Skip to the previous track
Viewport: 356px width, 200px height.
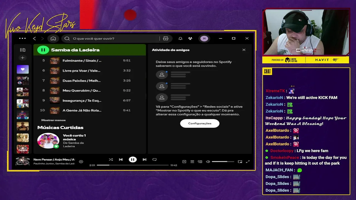pyautogui.click(x=121, y=159)
